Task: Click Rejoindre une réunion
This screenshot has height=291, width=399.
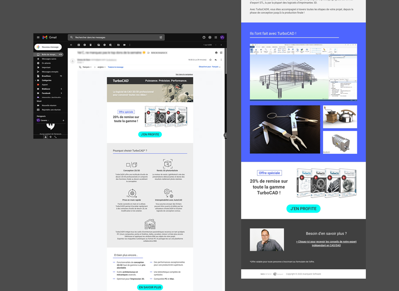Action: tap(49, 110)
